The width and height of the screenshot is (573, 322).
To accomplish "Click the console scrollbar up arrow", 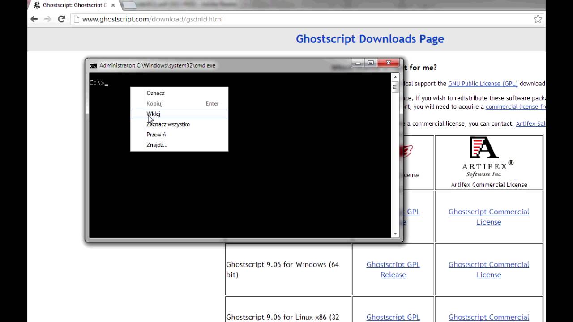I will tap(395, 76).
